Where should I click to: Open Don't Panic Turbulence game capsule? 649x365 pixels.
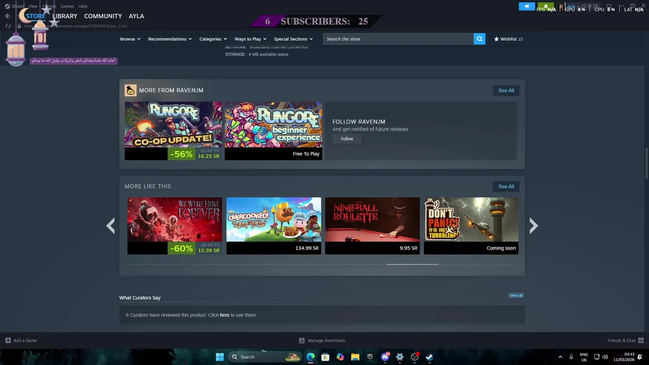471,226
